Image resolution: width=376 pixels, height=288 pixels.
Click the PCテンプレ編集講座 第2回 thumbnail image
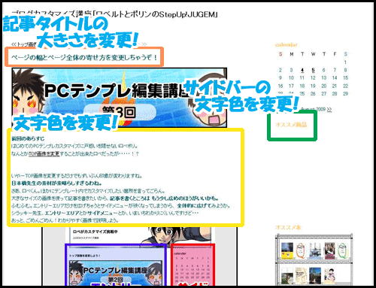tap(115, 272)
